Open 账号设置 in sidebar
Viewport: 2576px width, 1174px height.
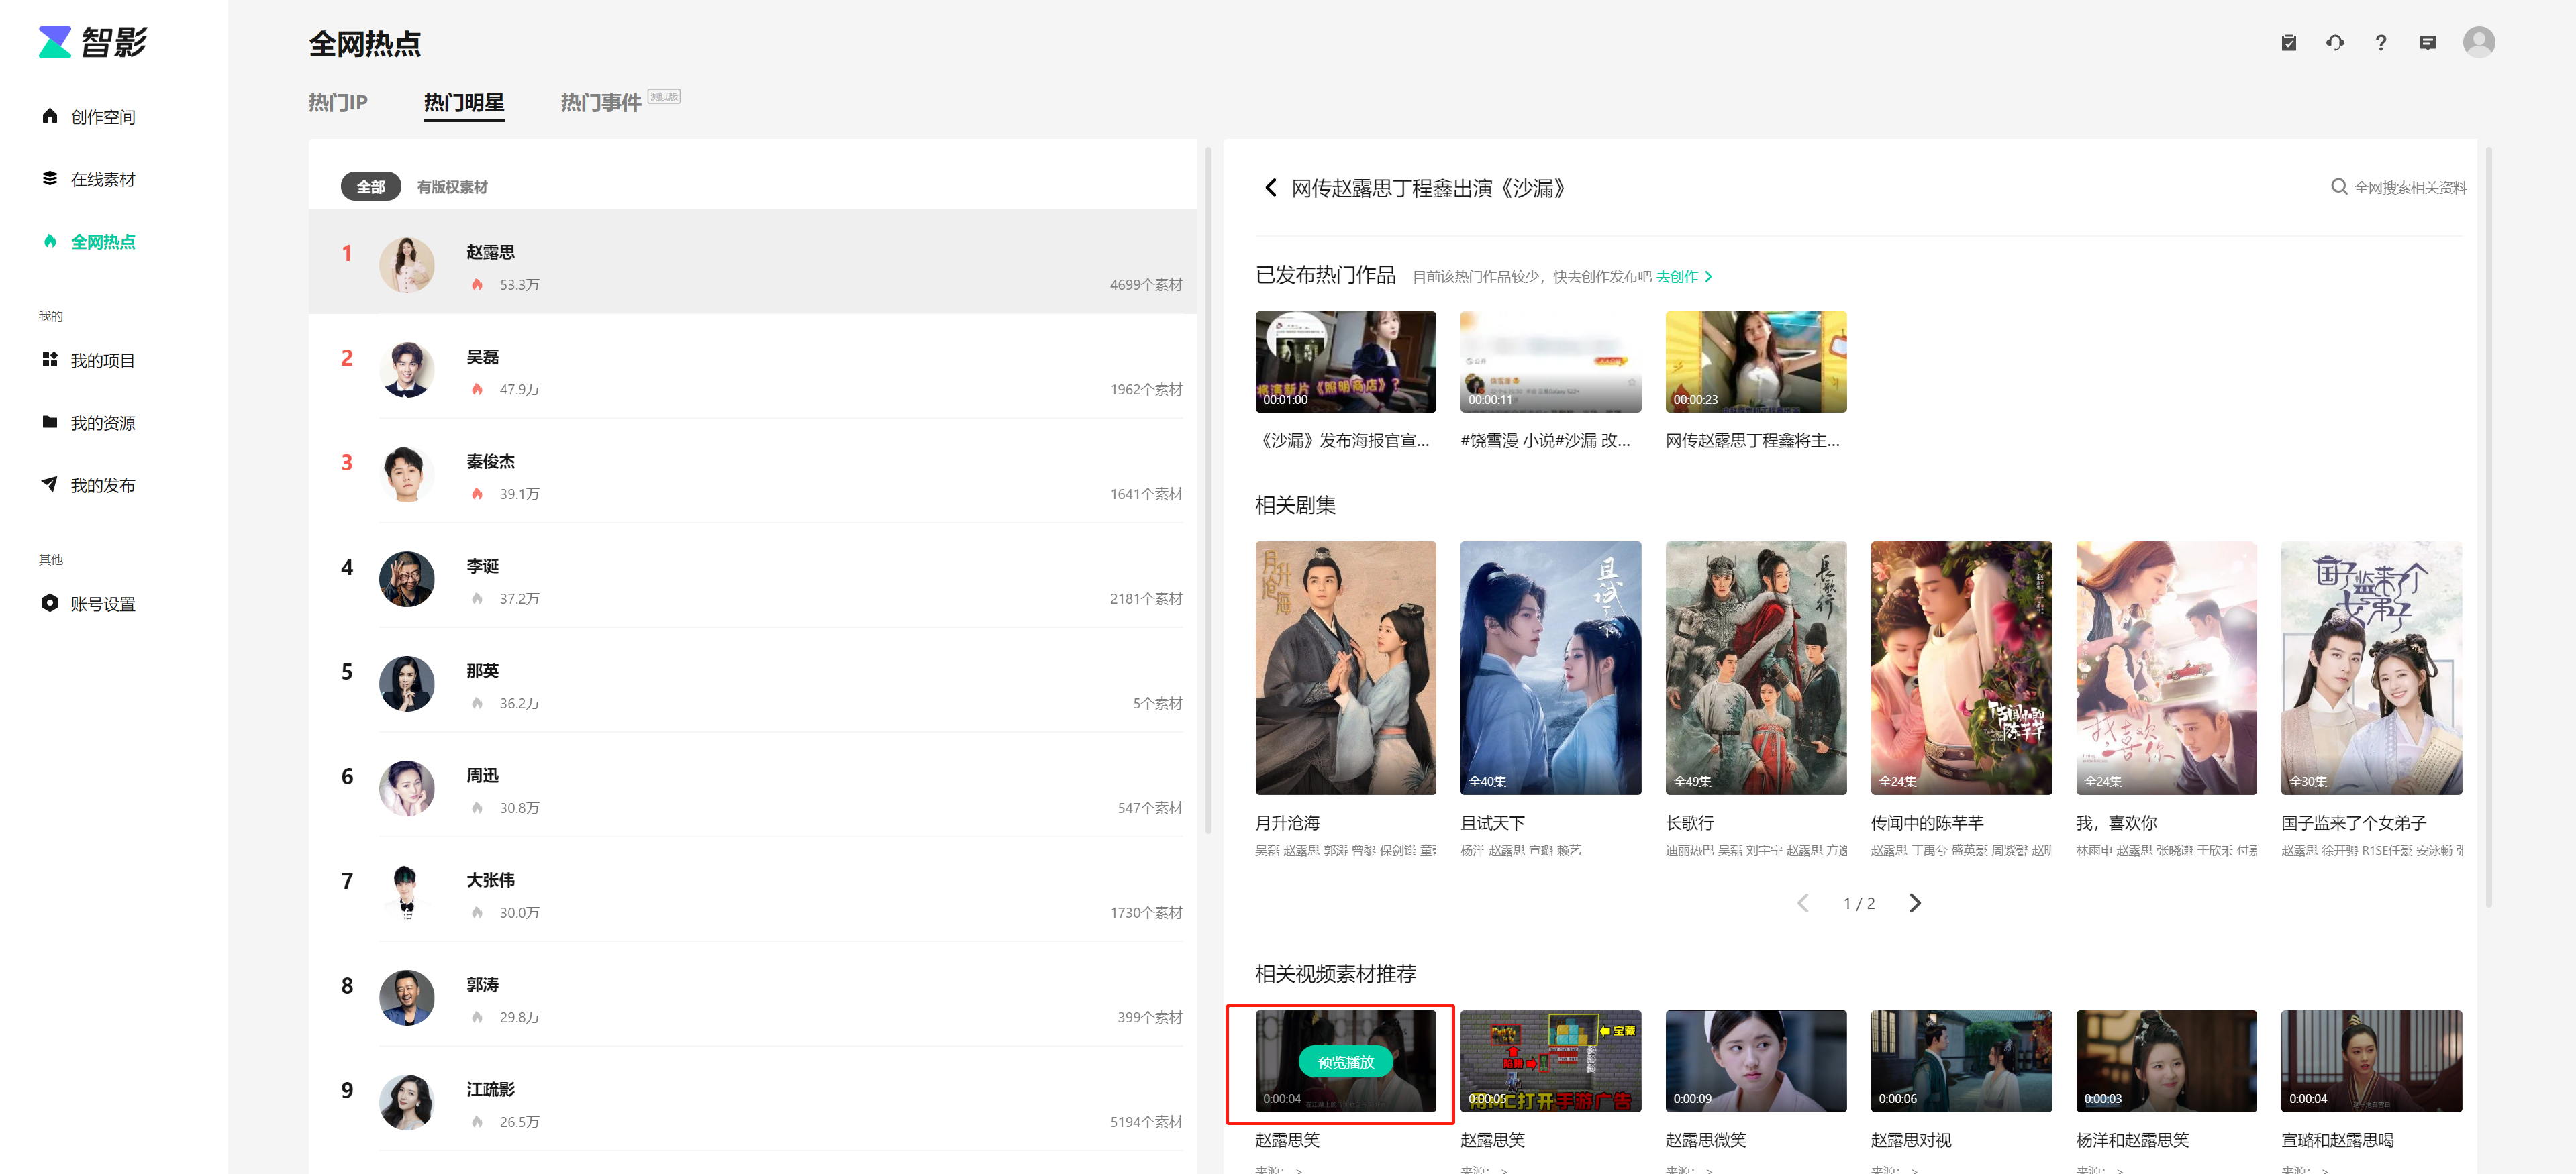point(88,604)
